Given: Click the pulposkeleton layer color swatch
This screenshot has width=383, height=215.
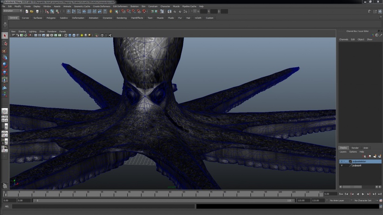Looking at the screenshot, I should pyautogui.click(x=351, y=162).
